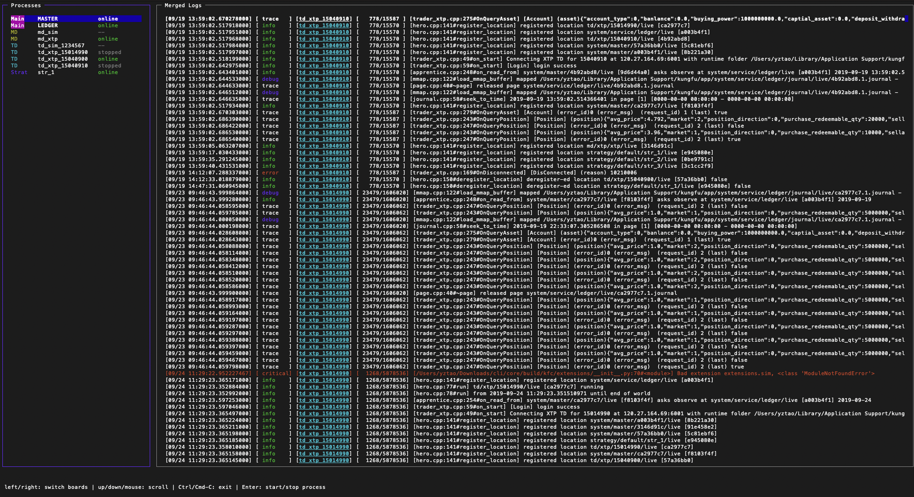Image resolution: width=914 pixels, height=497 pixels.
Task: Open td_xtp_15040910 link in 13:59:02.670278000 row
Action: coord(324,19)
